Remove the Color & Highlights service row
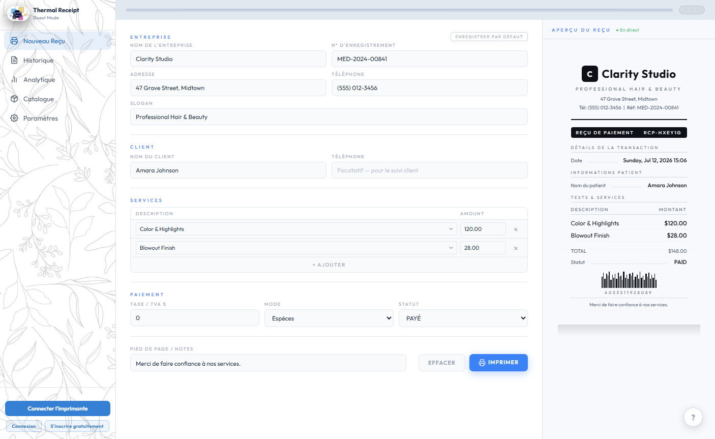The image size is (715, 439). coord(516,229)
